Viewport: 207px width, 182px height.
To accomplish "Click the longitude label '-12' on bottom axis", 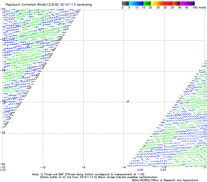I will [43, 167].
